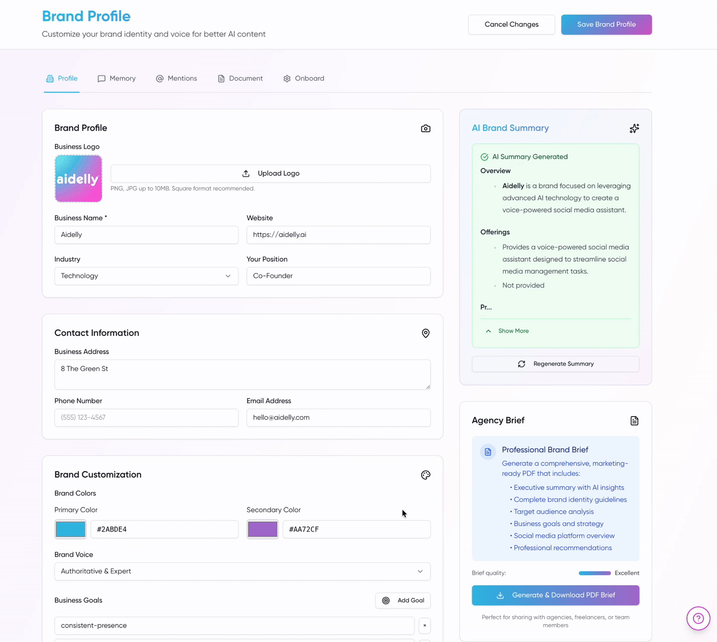Click the camera icon in Brand Profile
Image resolution: width=717 pixels, height=642 pixels.
[x=426, y=128]
